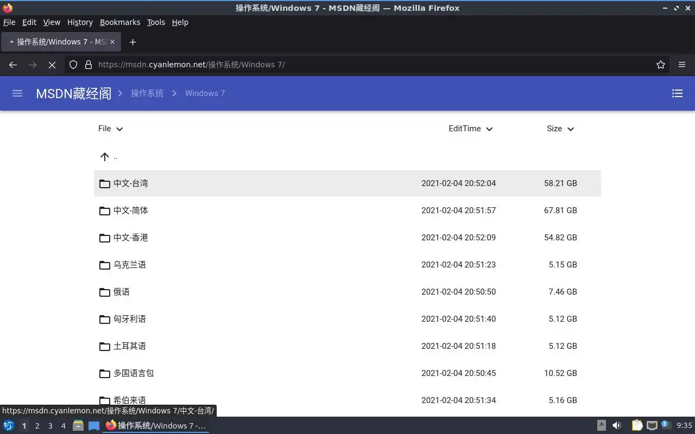Click the 2021-02-04 20:51:23 edit time
The image size is (695, 434).
tap(458, 265)
